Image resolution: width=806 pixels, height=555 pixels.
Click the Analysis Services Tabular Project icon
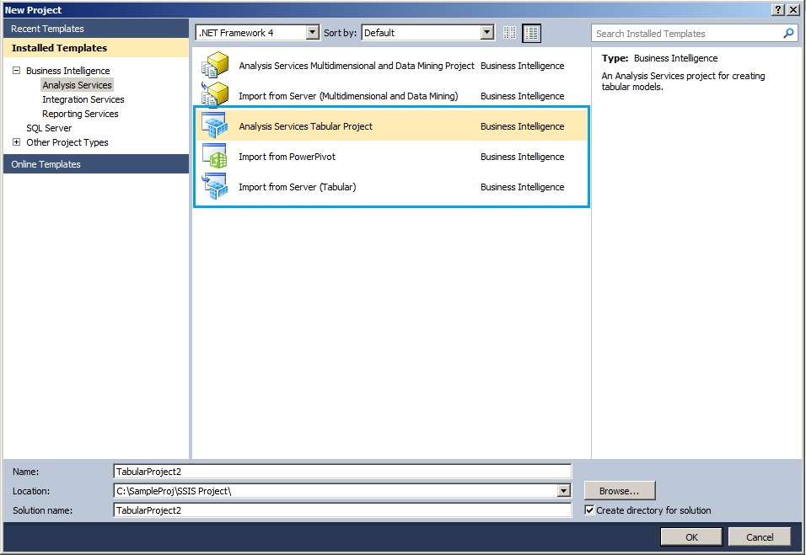(215, 125)
